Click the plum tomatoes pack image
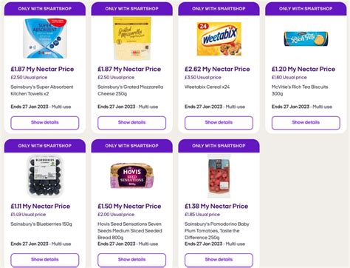This screenshot has width=350, height=268. click(x=219, y=176)
